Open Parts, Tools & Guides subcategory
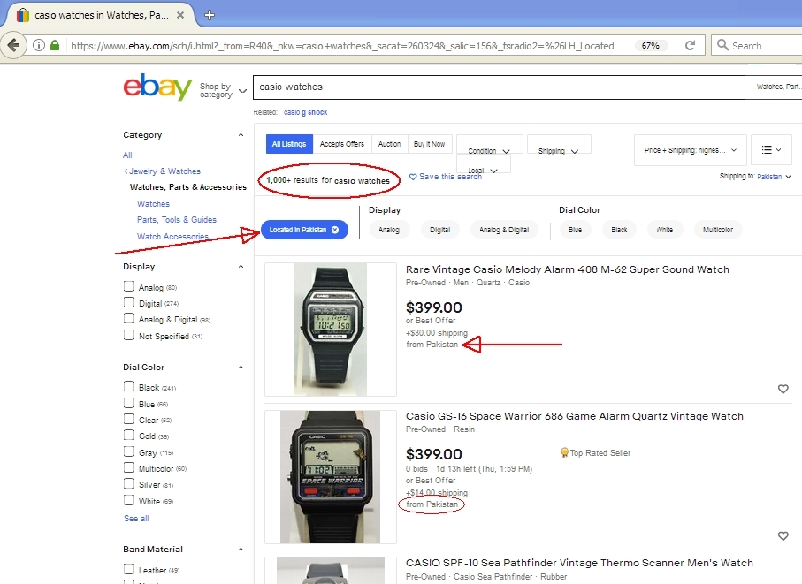Viewport: 802px width, 584px height. [x=177, y=220]
